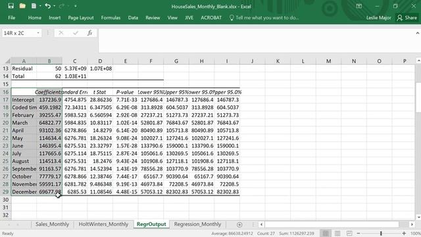Open the Customize Quick Access Toolbar arrow
The height and width of the screenshot is (237, 421).
tap(76, 6)
